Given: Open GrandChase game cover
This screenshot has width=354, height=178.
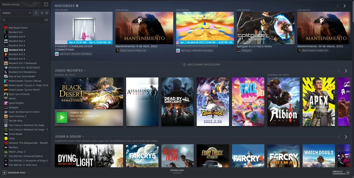Looking at the screenshot, I should [x=213, y=102].
